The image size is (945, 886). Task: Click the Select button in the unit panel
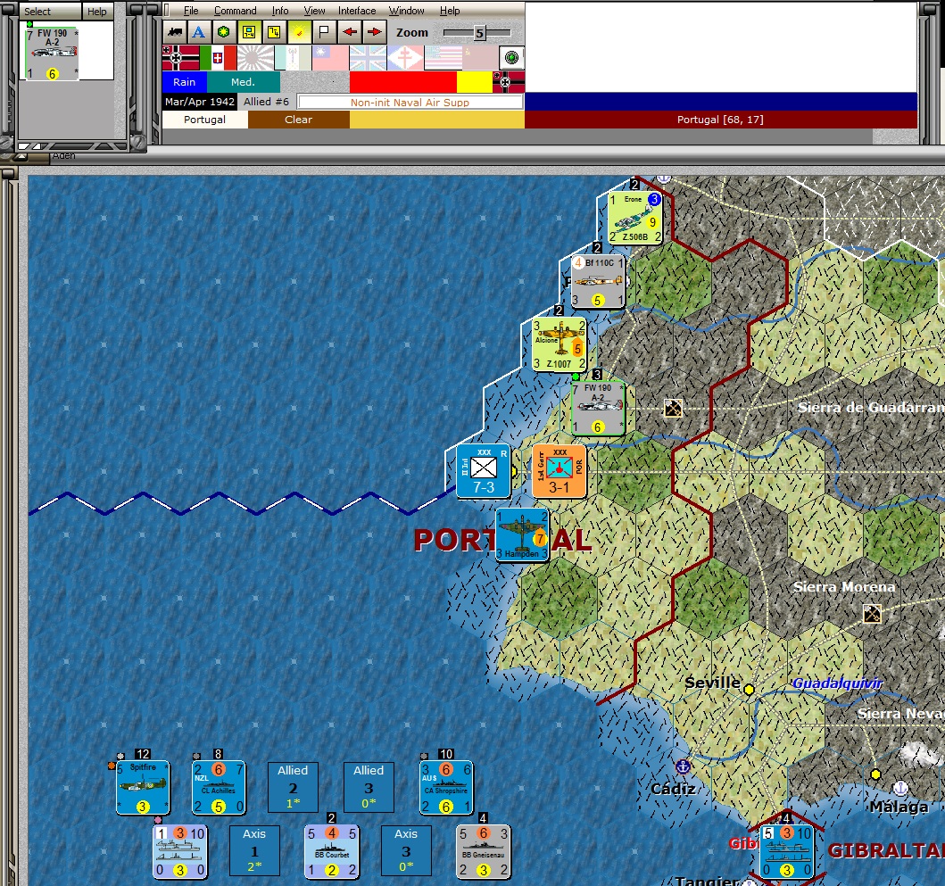tap(49, 11)
